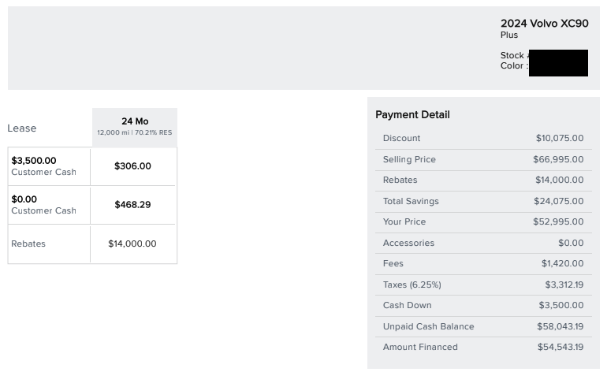
Task: Click the $3,500.00 Cash Down value
Action: 561,306
